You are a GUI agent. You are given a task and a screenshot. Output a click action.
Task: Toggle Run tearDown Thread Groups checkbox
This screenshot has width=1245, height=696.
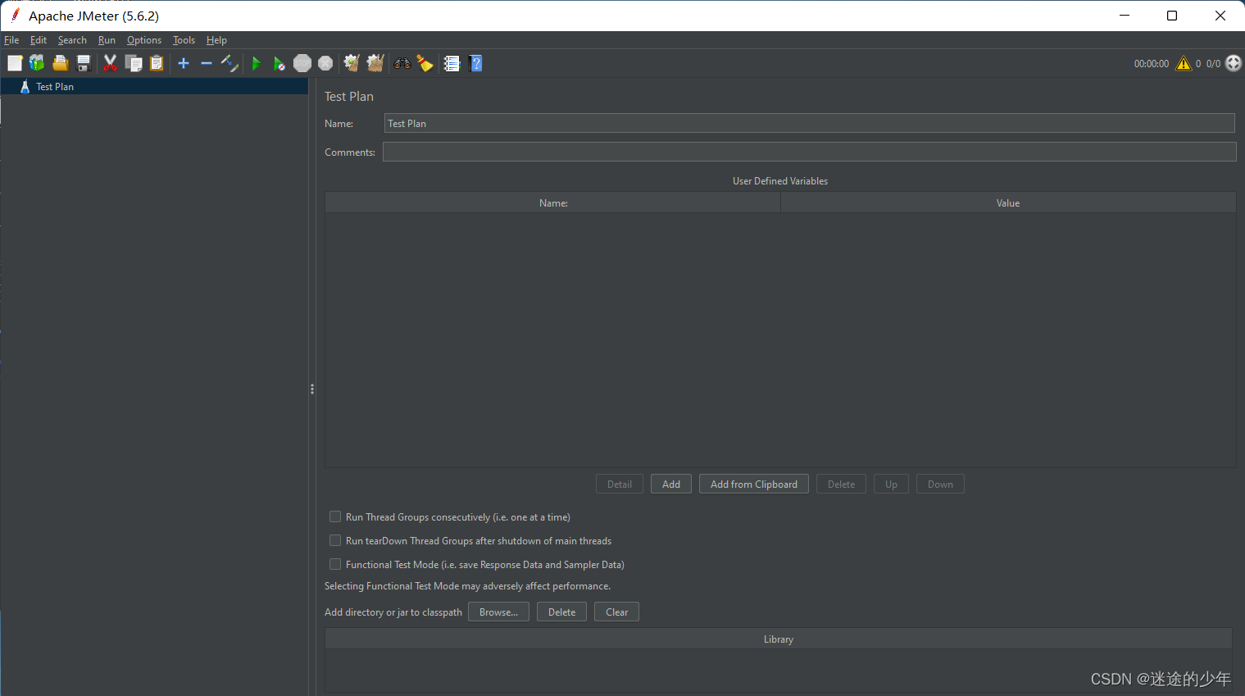pos(335,540)
